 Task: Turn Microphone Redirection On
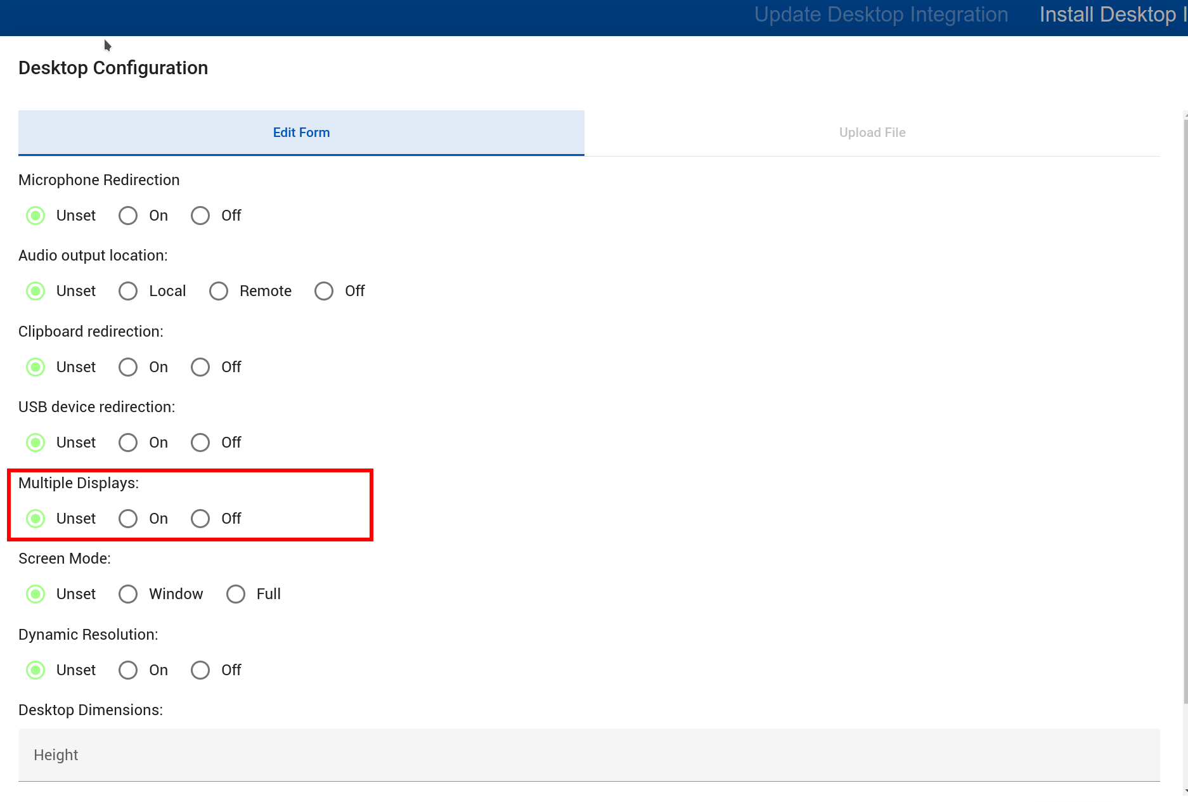[x=129, y=216]
